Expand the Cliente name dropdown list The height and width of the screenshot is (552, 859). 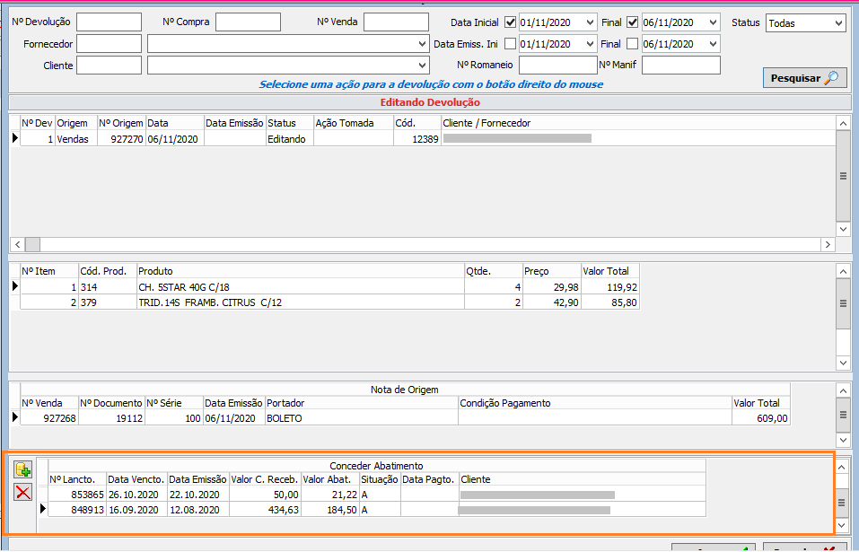pos(423,66)
